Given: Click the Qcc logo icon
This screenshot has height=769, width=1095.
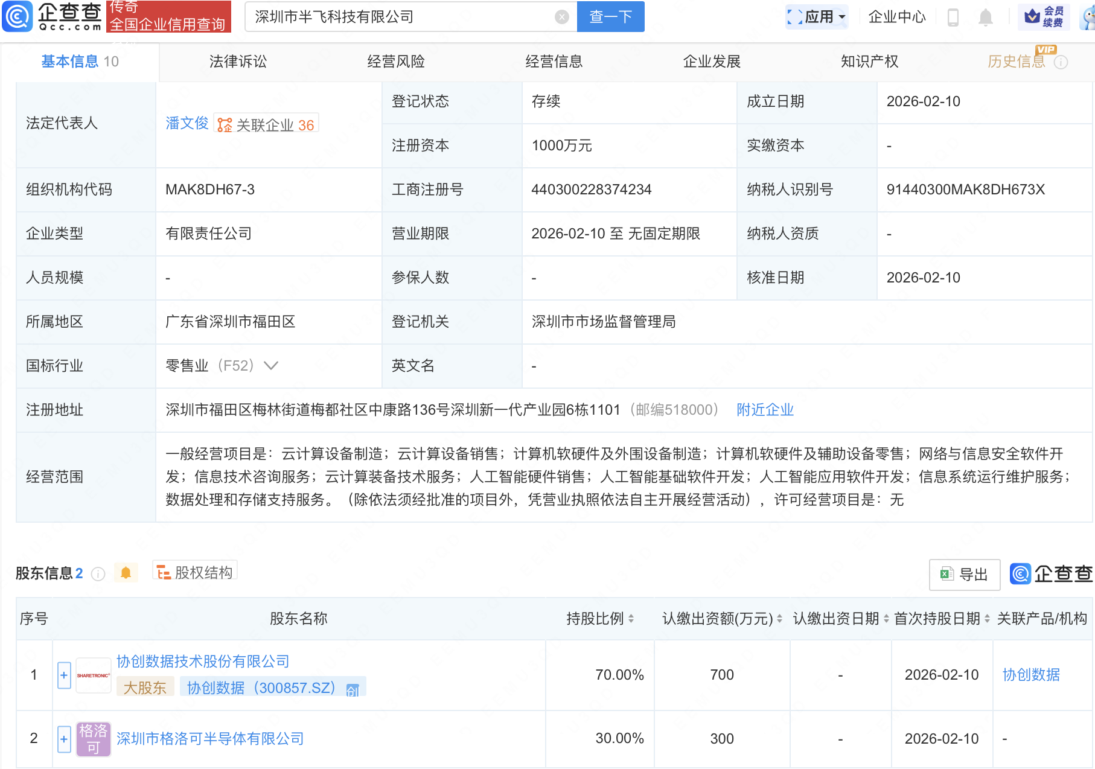Looking at the screenshot, I should 18,16.
